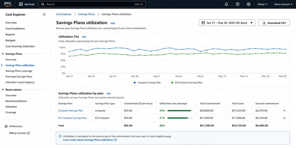Click the Download CSV button
The image size is (296, 148).
[274, 23]
